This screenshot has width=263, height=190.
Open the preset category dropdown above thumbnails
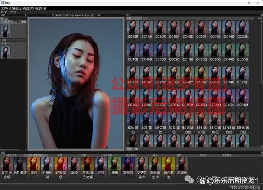point(134,18)
